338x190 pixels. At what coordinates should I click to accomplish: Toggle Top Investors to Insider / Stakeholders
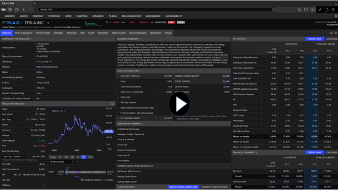[x=213, y=187]
